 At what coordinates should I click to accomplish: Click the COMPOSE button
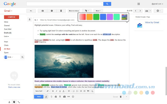11,17
